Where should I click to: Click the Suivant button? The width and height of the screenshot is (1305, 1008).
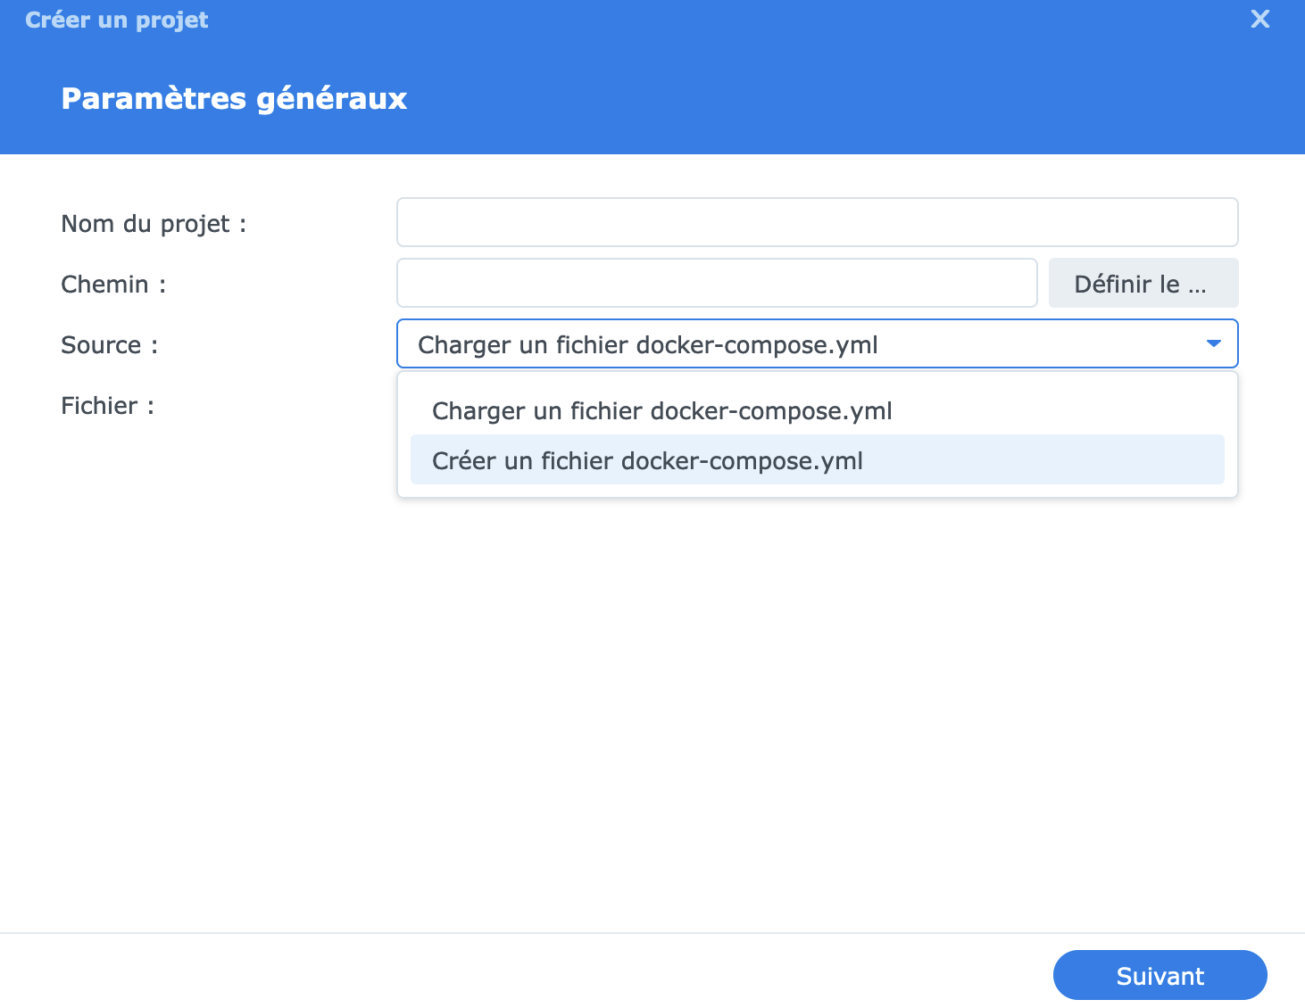1160,975
